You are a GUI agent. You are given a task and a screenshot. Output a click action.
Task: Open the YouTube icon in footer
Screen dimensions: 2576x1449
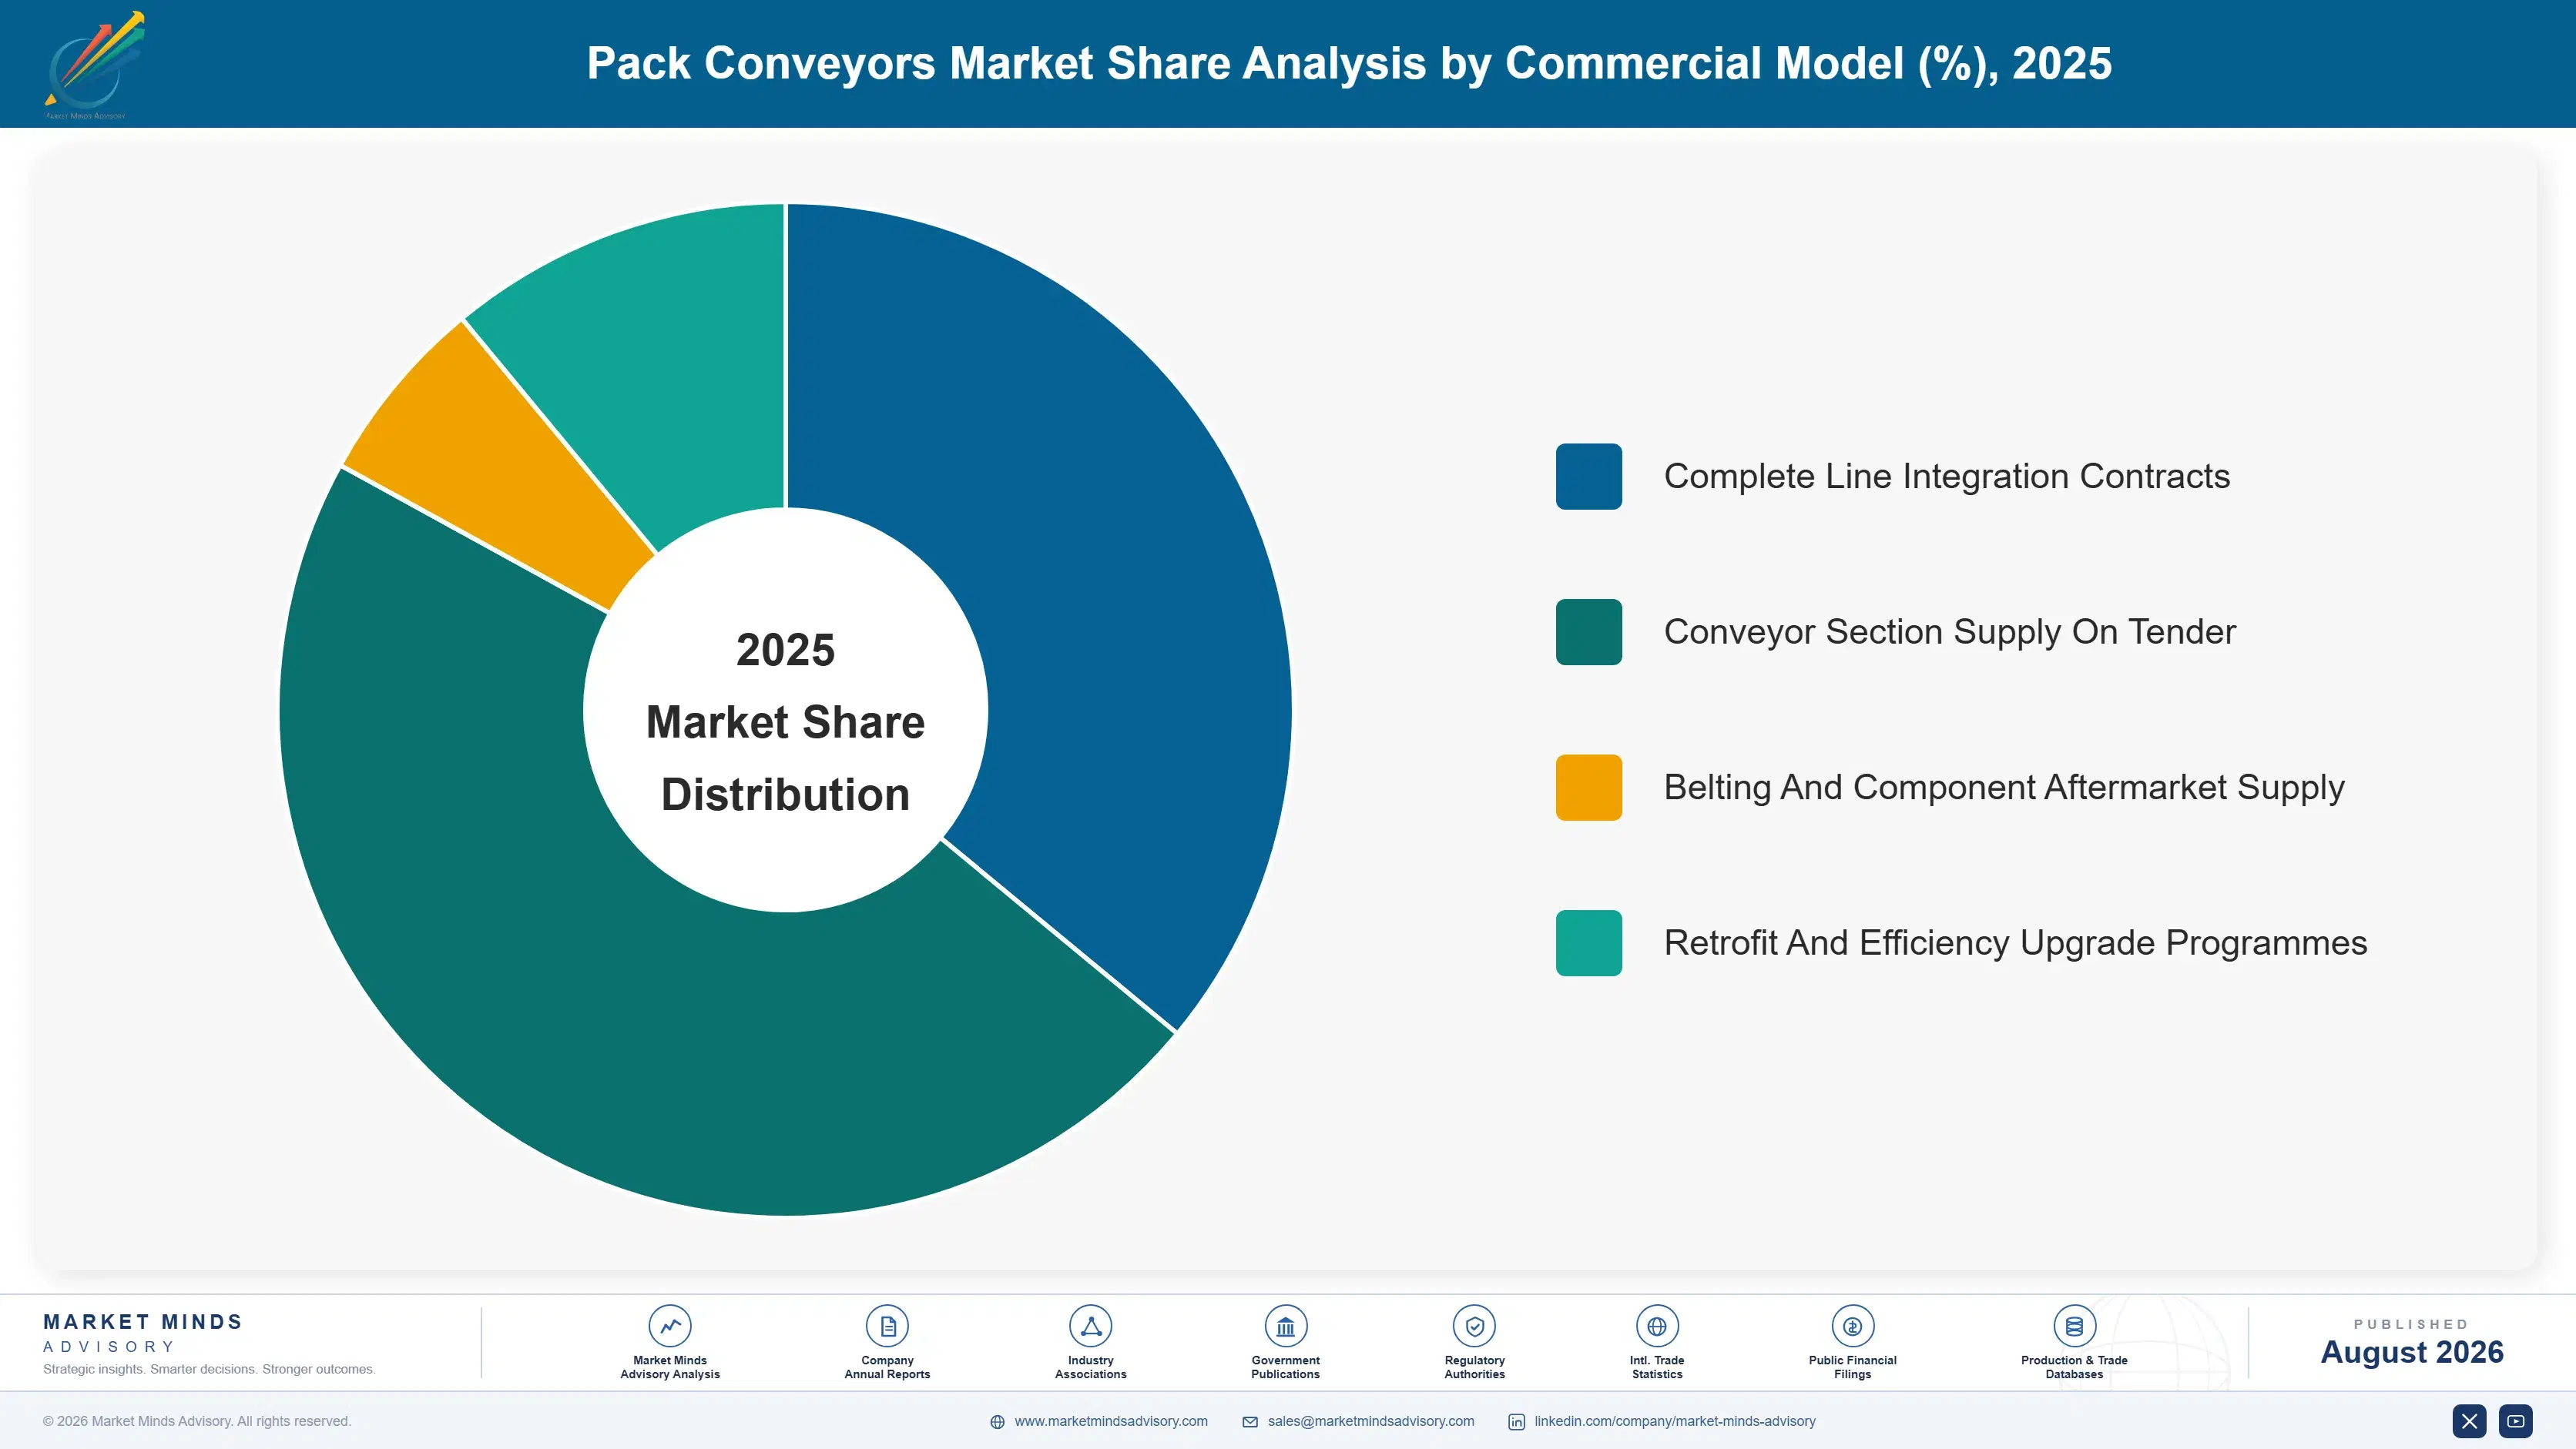point(2515,1421)
